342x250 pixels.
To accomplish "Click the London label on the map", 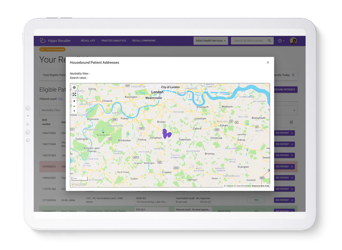I will [157, 92].
